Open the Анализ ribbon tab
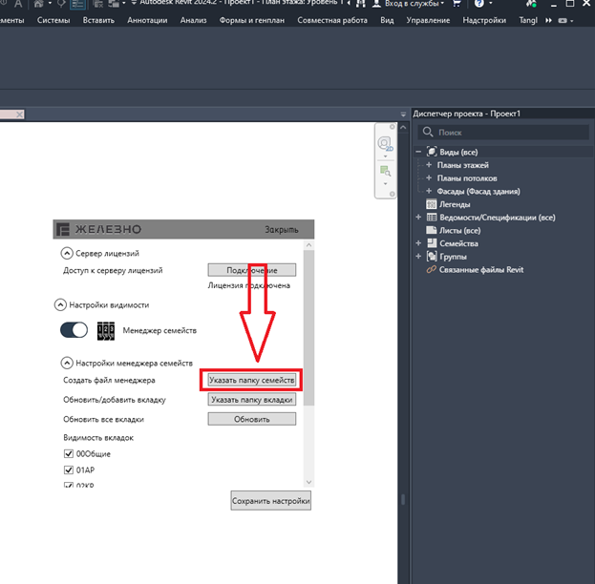This screenshot has width=595, height=584. pos(194,20)
